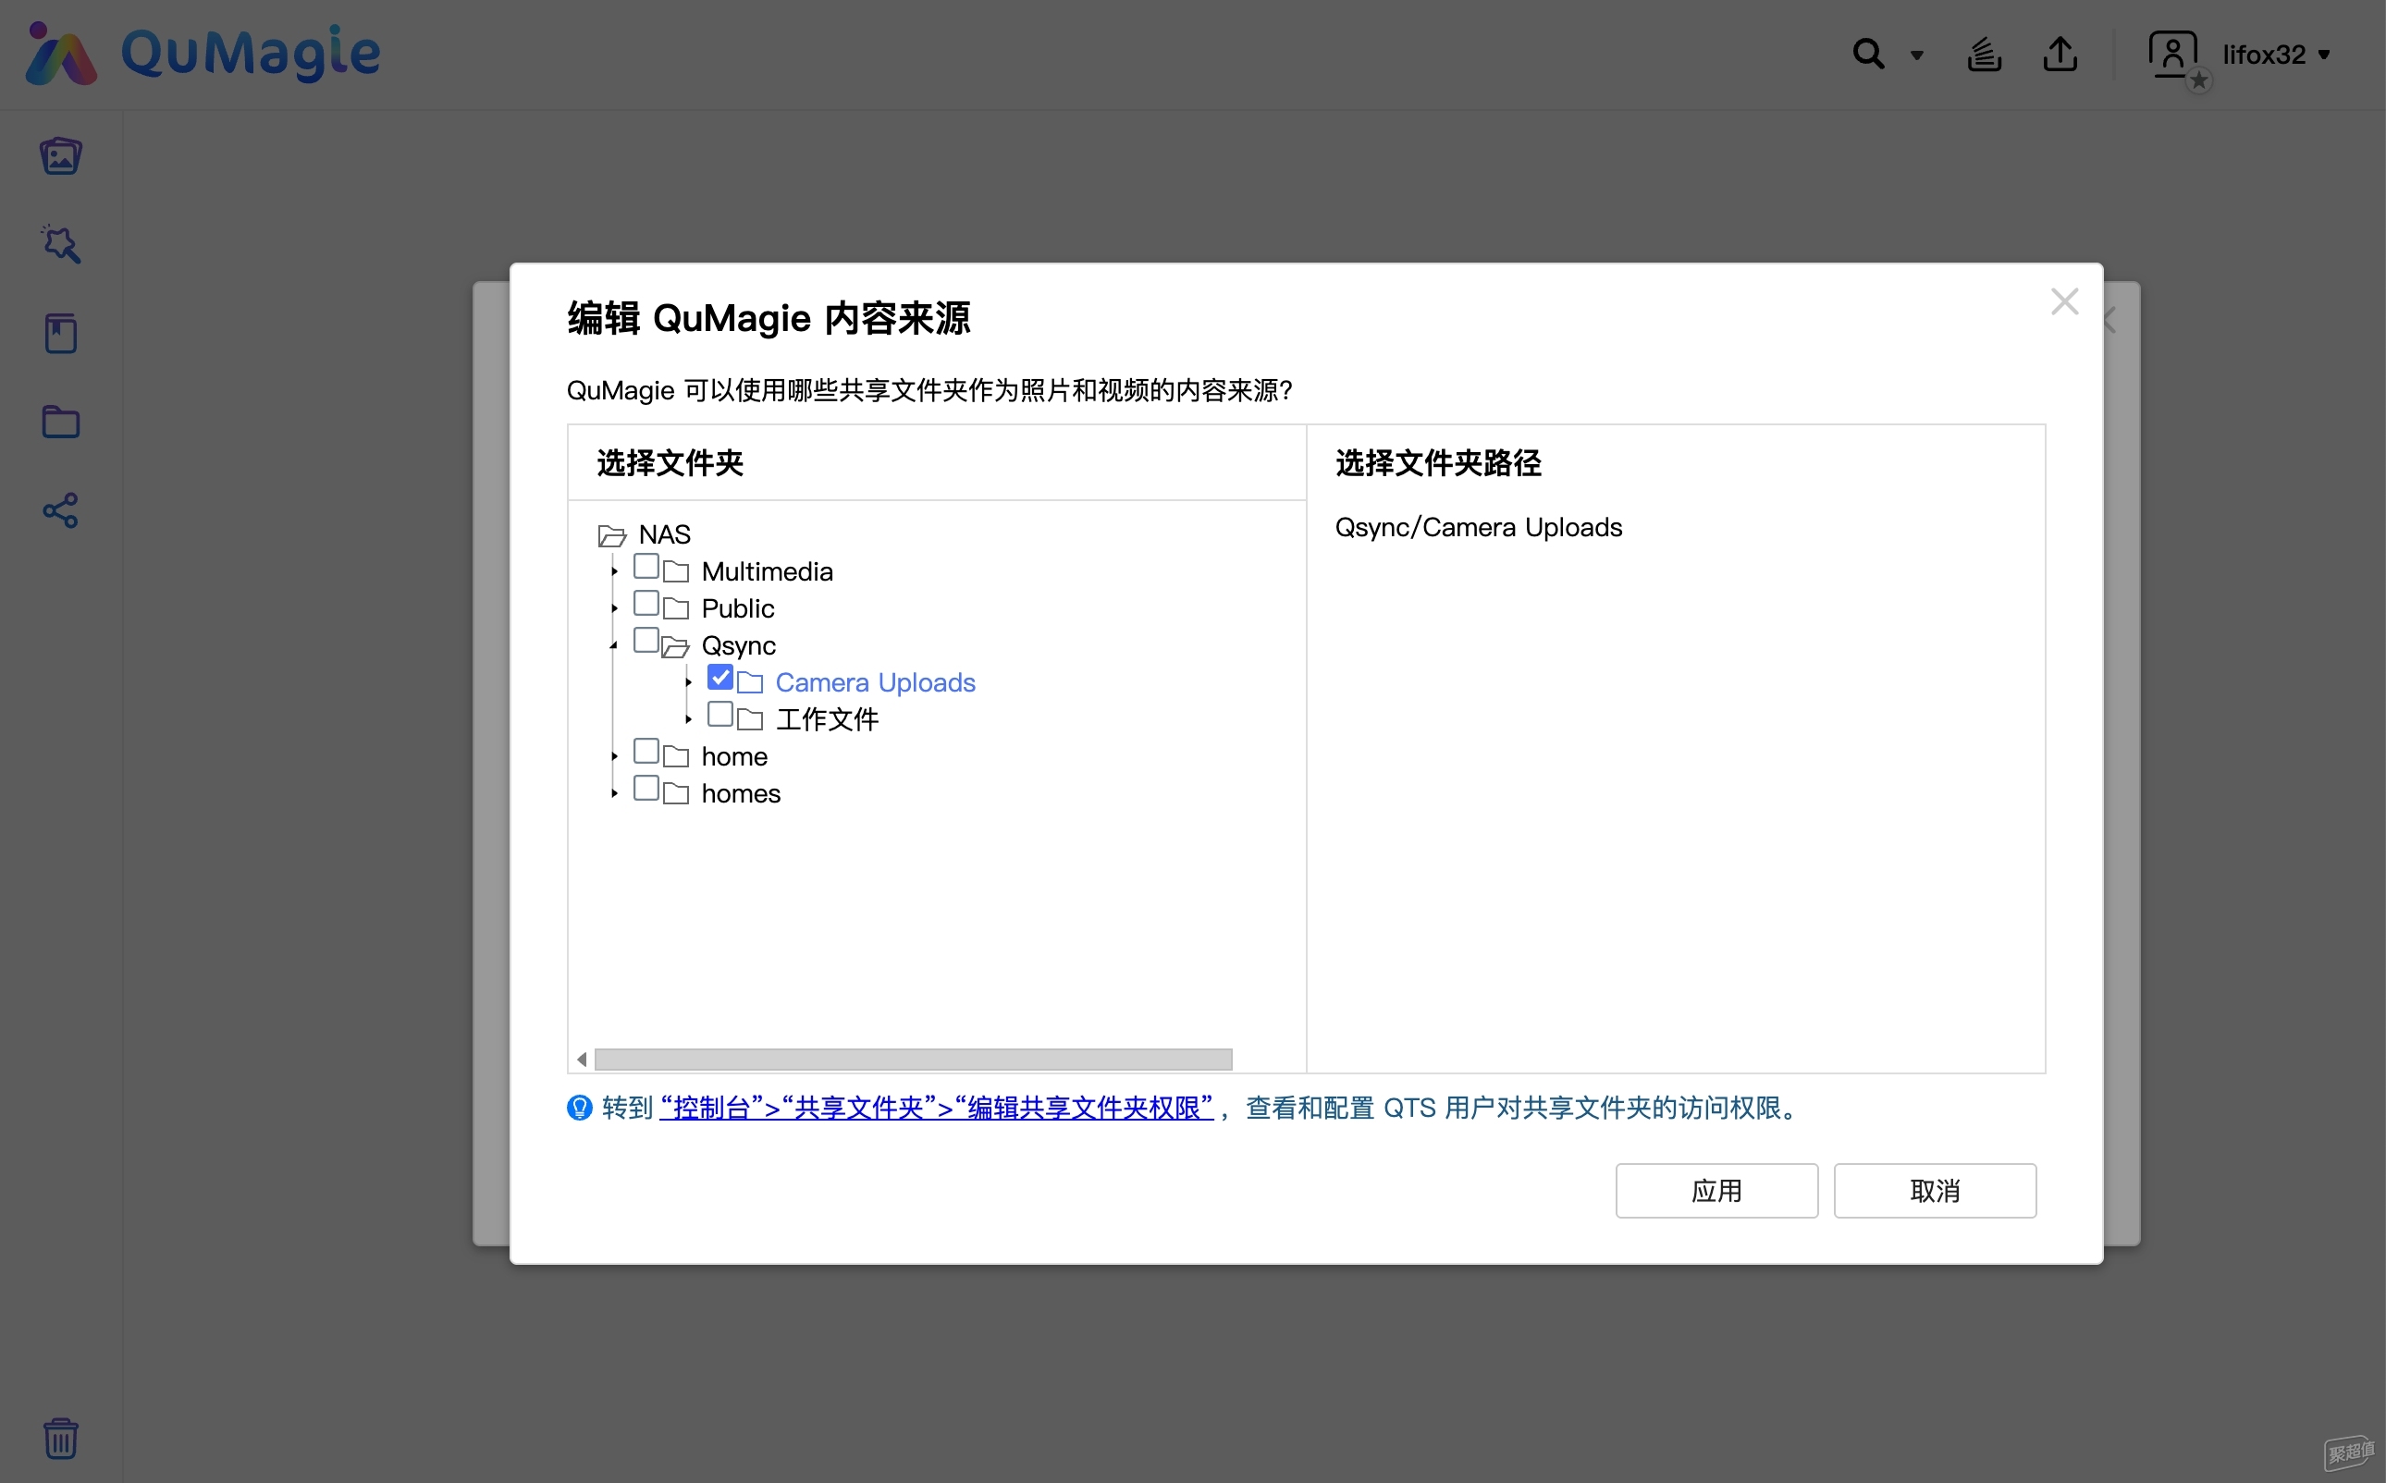
Task: Check the Qsync folder checkbox
Action: point(646,640)
